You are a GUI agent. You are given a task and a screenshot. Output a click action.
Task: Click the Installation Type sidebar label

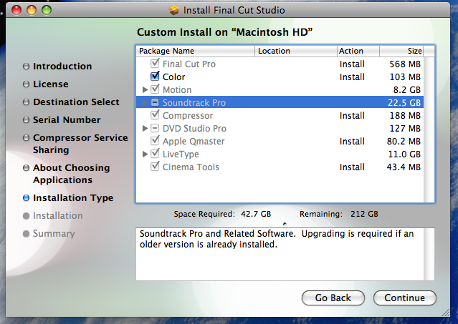pos(73,198)
